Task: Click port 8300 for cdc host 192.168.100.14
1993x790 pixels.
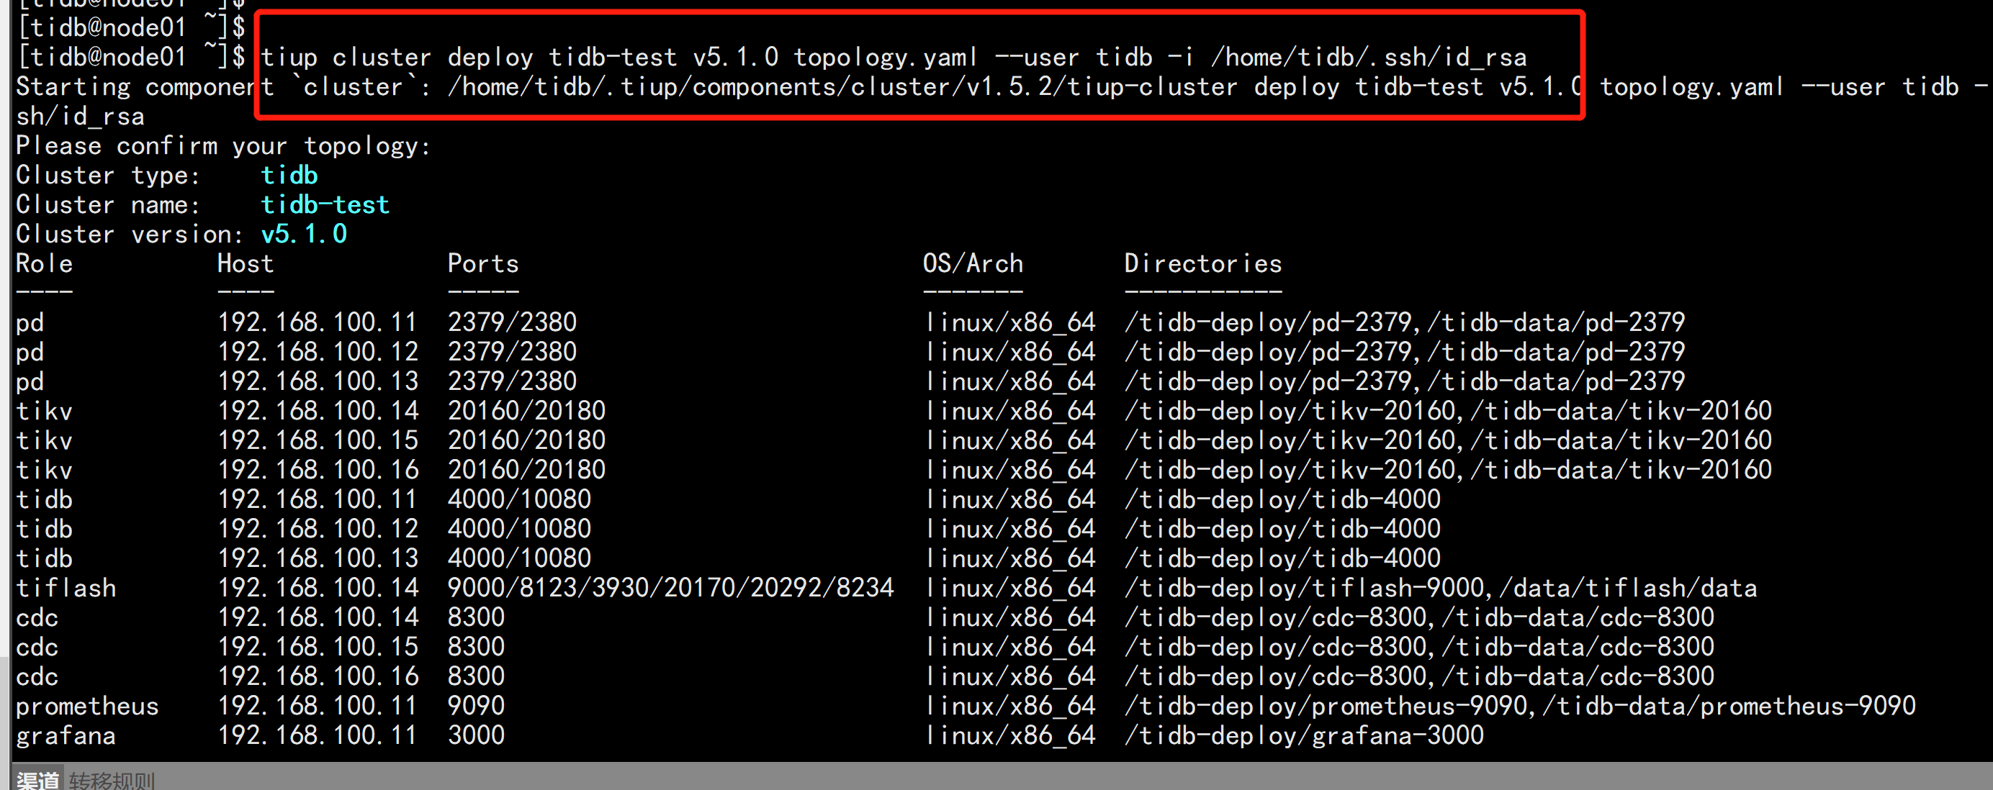Action: click(476, 618)
